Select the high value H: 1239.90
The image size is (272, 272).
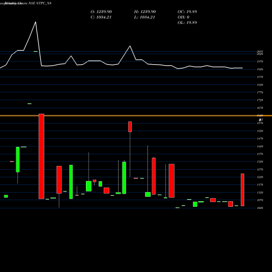coord(145,12)
